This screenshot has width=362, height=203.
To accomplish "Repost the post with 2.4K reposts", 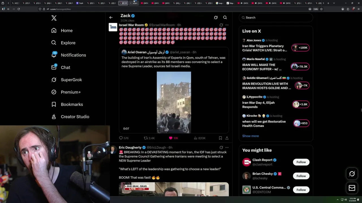I will click(149, 138).
